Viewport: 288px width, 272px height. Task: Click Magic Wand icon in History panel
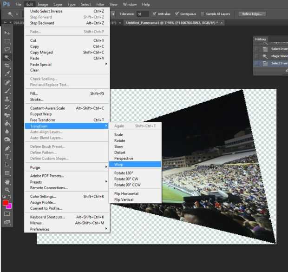point(265,56)
